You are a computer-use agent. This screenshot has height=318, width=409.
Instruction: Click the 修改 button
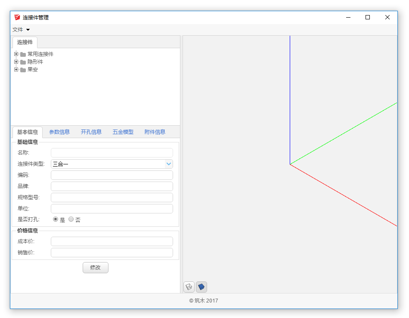tap(96, 268)
